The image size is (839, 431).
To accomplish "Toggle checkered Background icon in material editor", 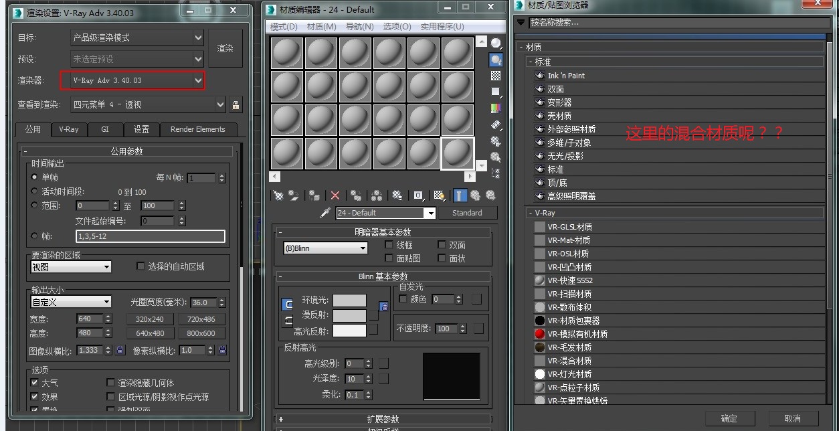I will point(496,76).
